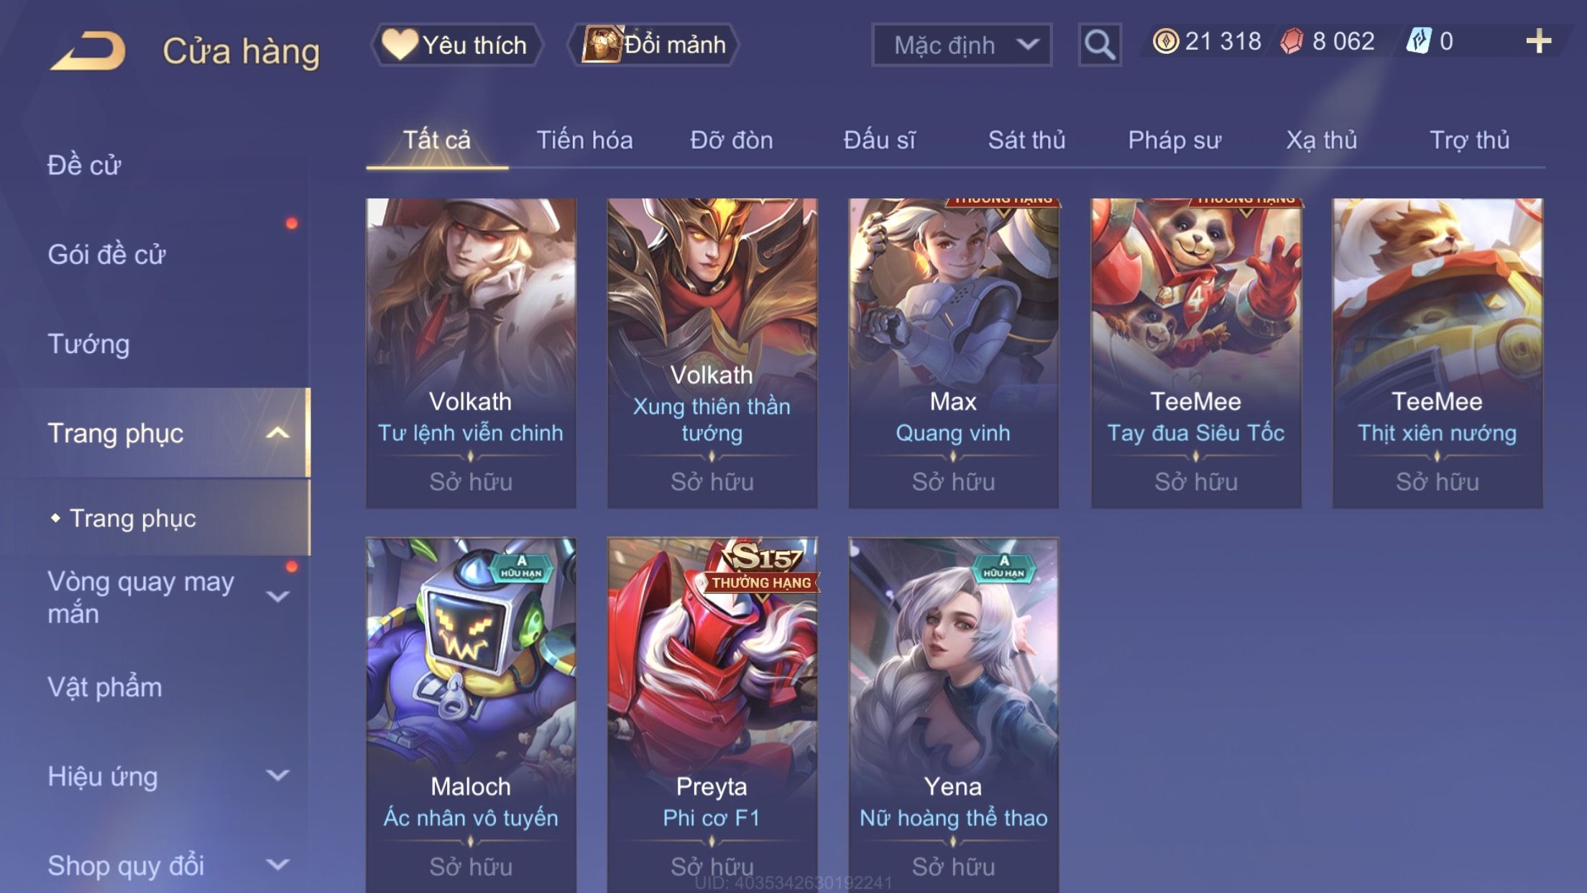Click the gold coin currency icon
The image size is (1587, 893).
(1165, 41)
